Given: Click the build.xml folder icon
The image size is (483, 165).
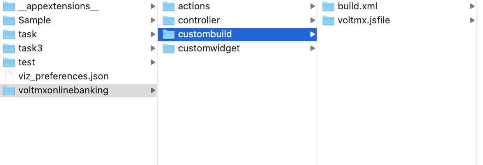Looking at the screenshot, I should [328, 6].
